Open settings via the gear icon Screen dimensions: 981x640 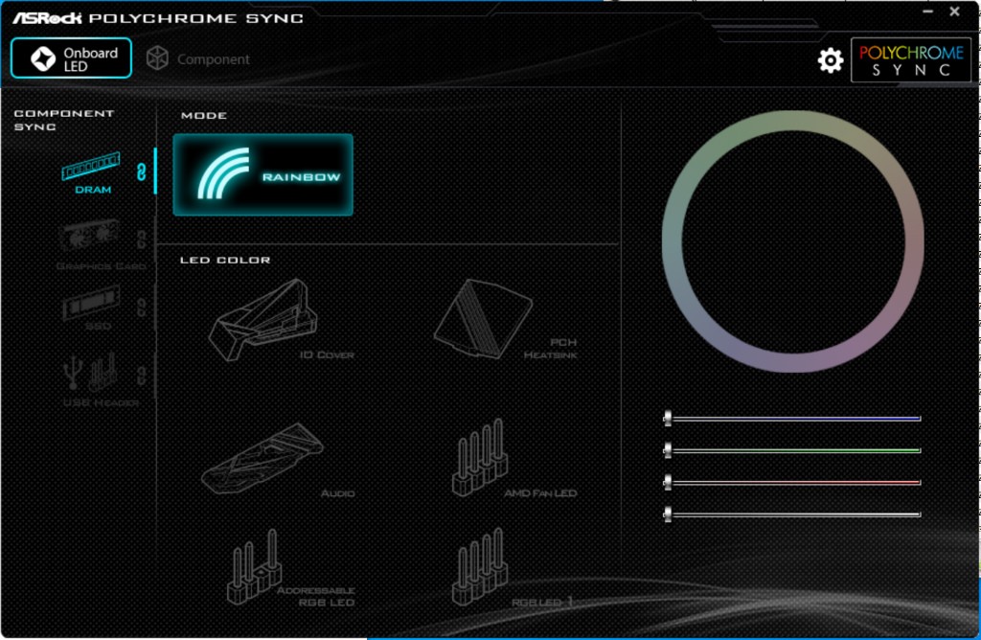coord(831,60)
